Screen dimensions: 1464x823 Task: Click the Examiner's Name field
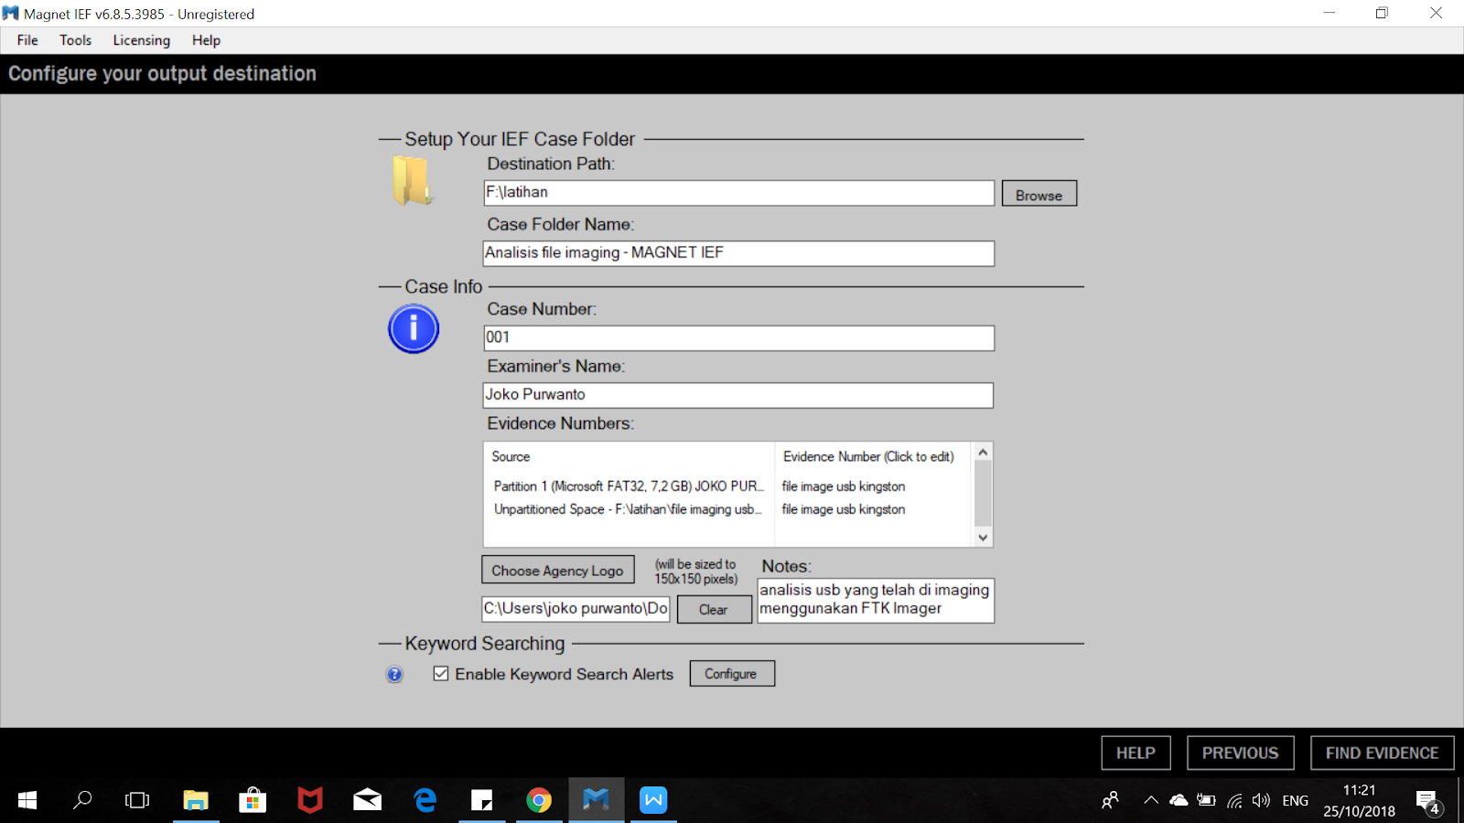737,395
